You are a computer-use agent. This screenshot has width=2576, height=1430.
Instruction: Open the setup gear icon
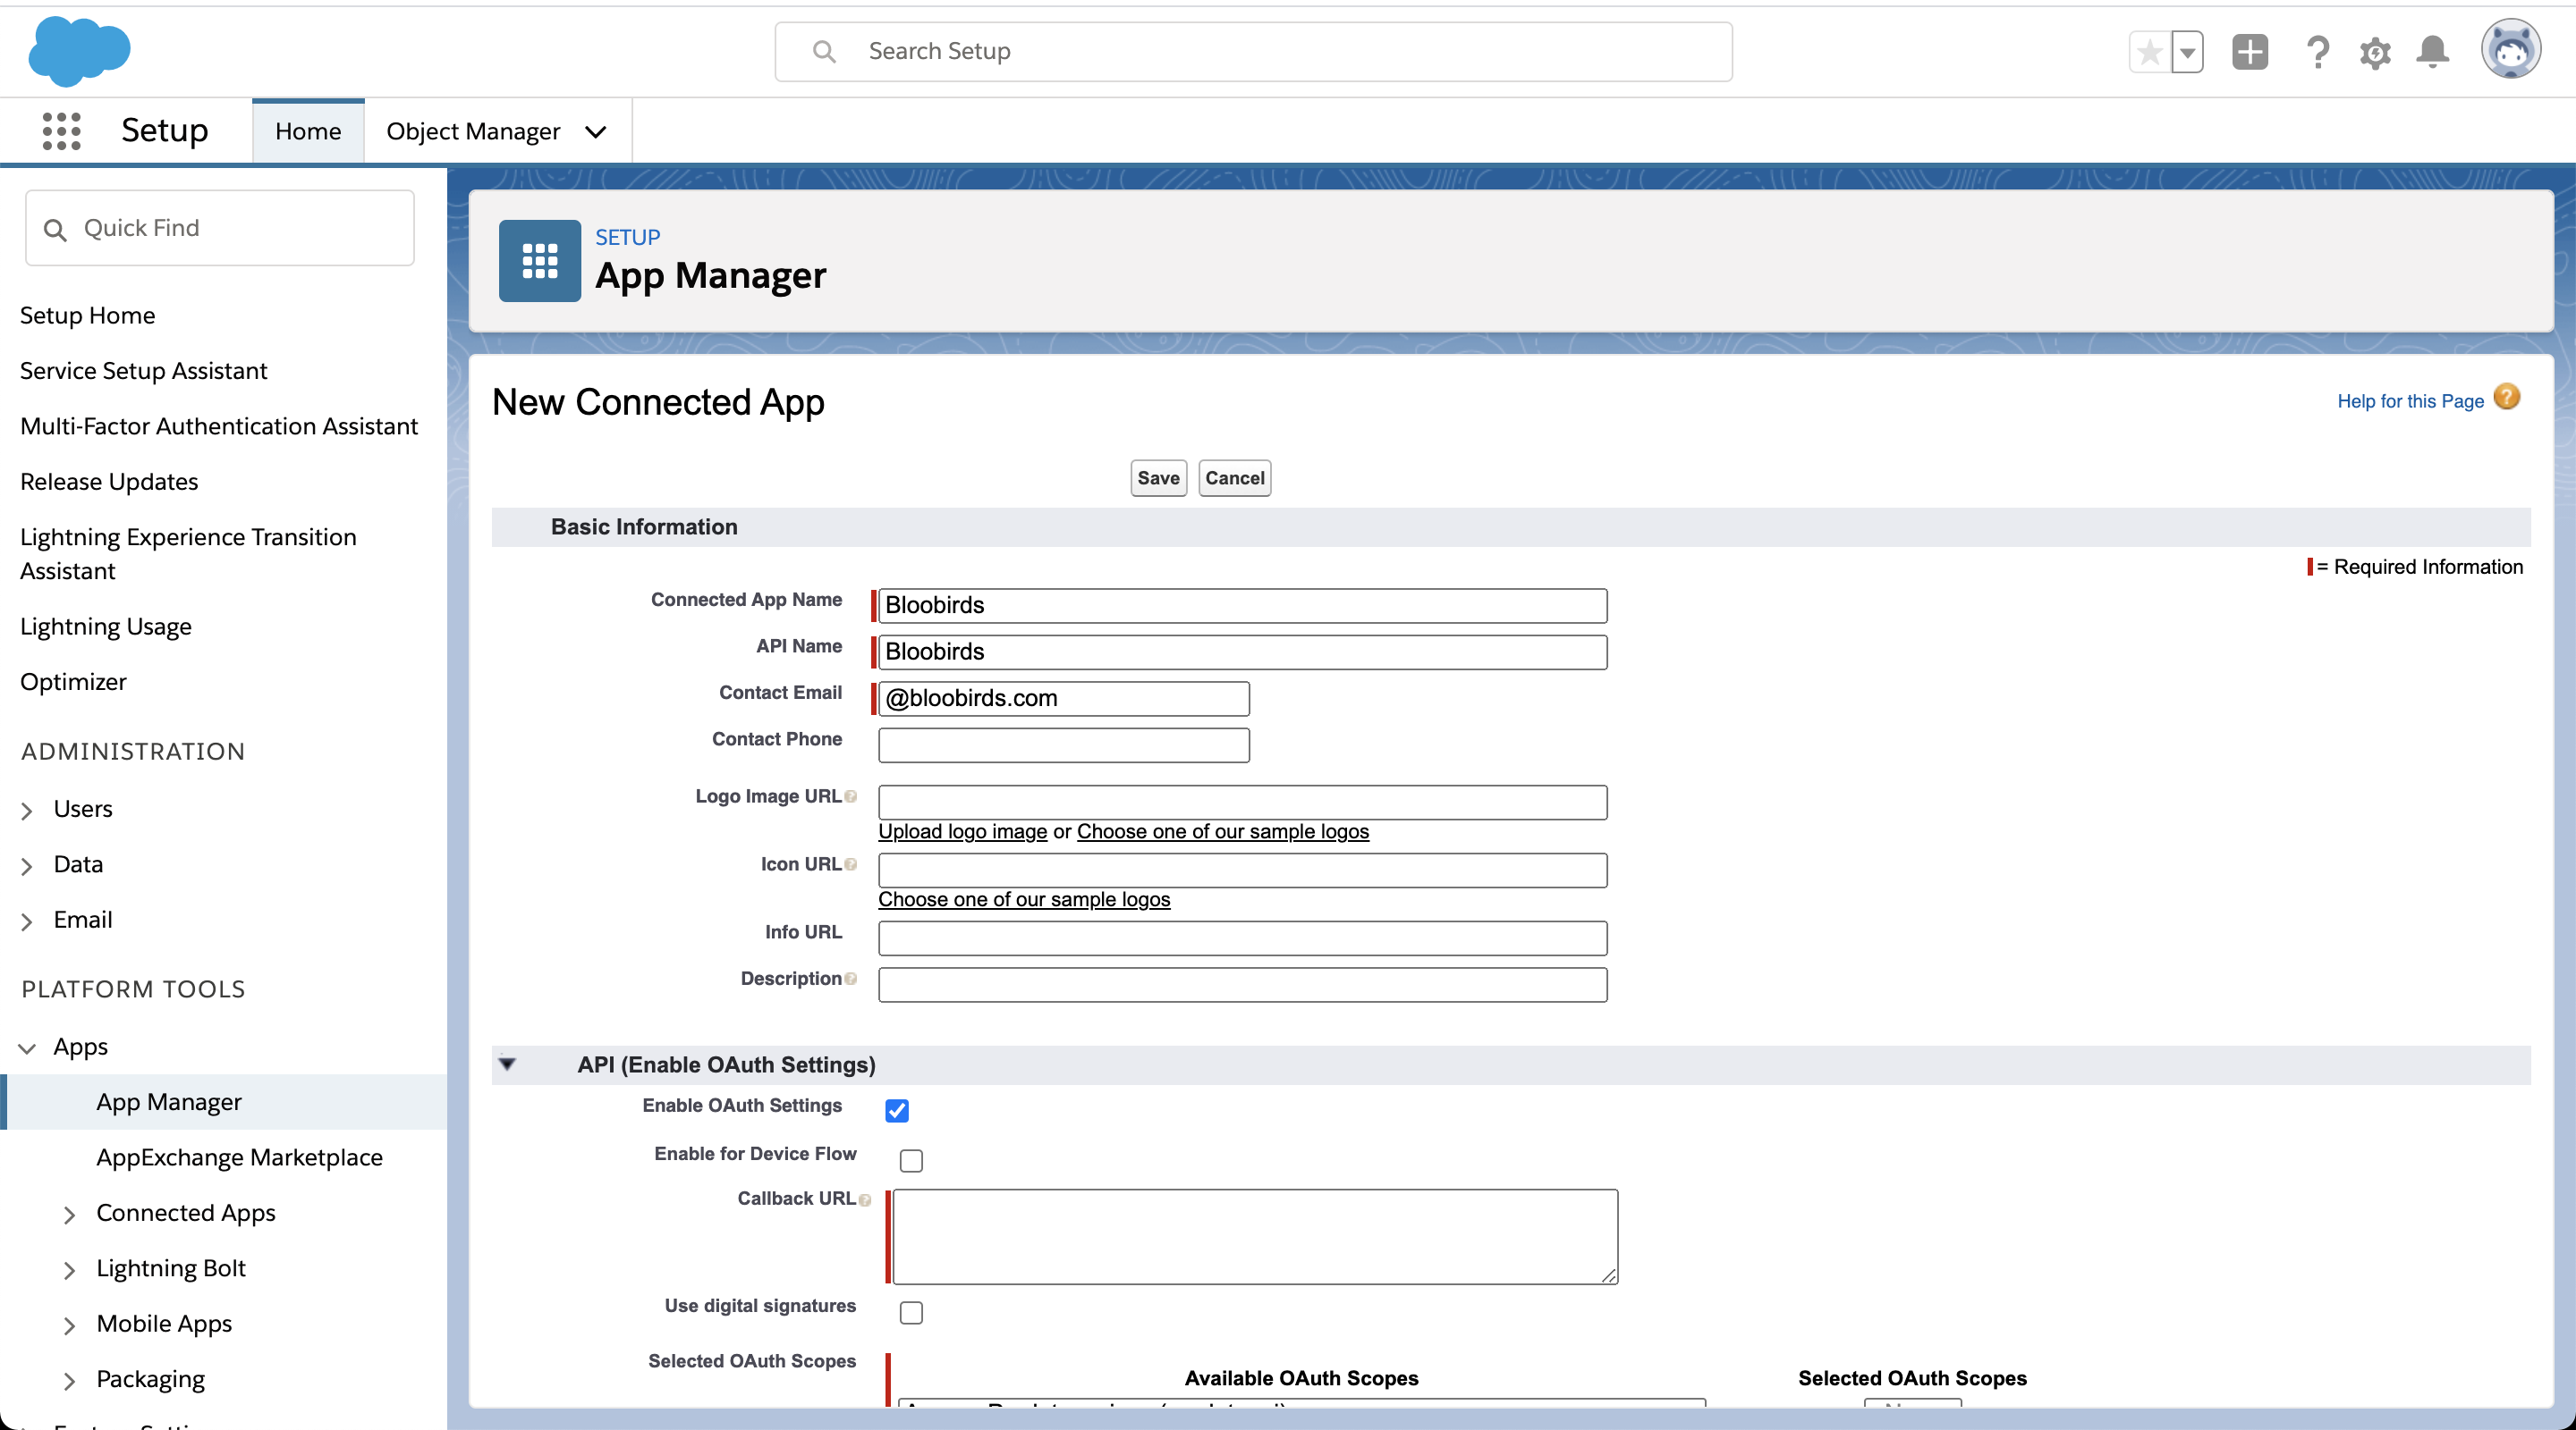tap(2375, 52)
